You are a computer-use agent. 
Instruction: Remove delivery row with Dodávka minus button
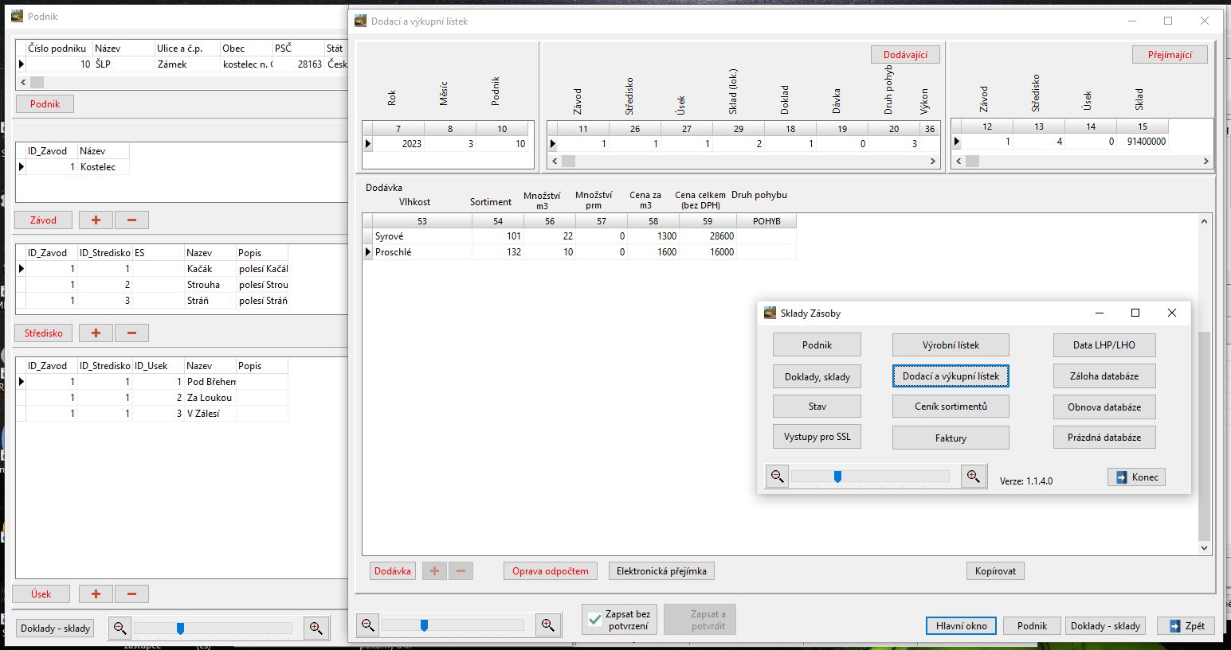pos(461,571)
